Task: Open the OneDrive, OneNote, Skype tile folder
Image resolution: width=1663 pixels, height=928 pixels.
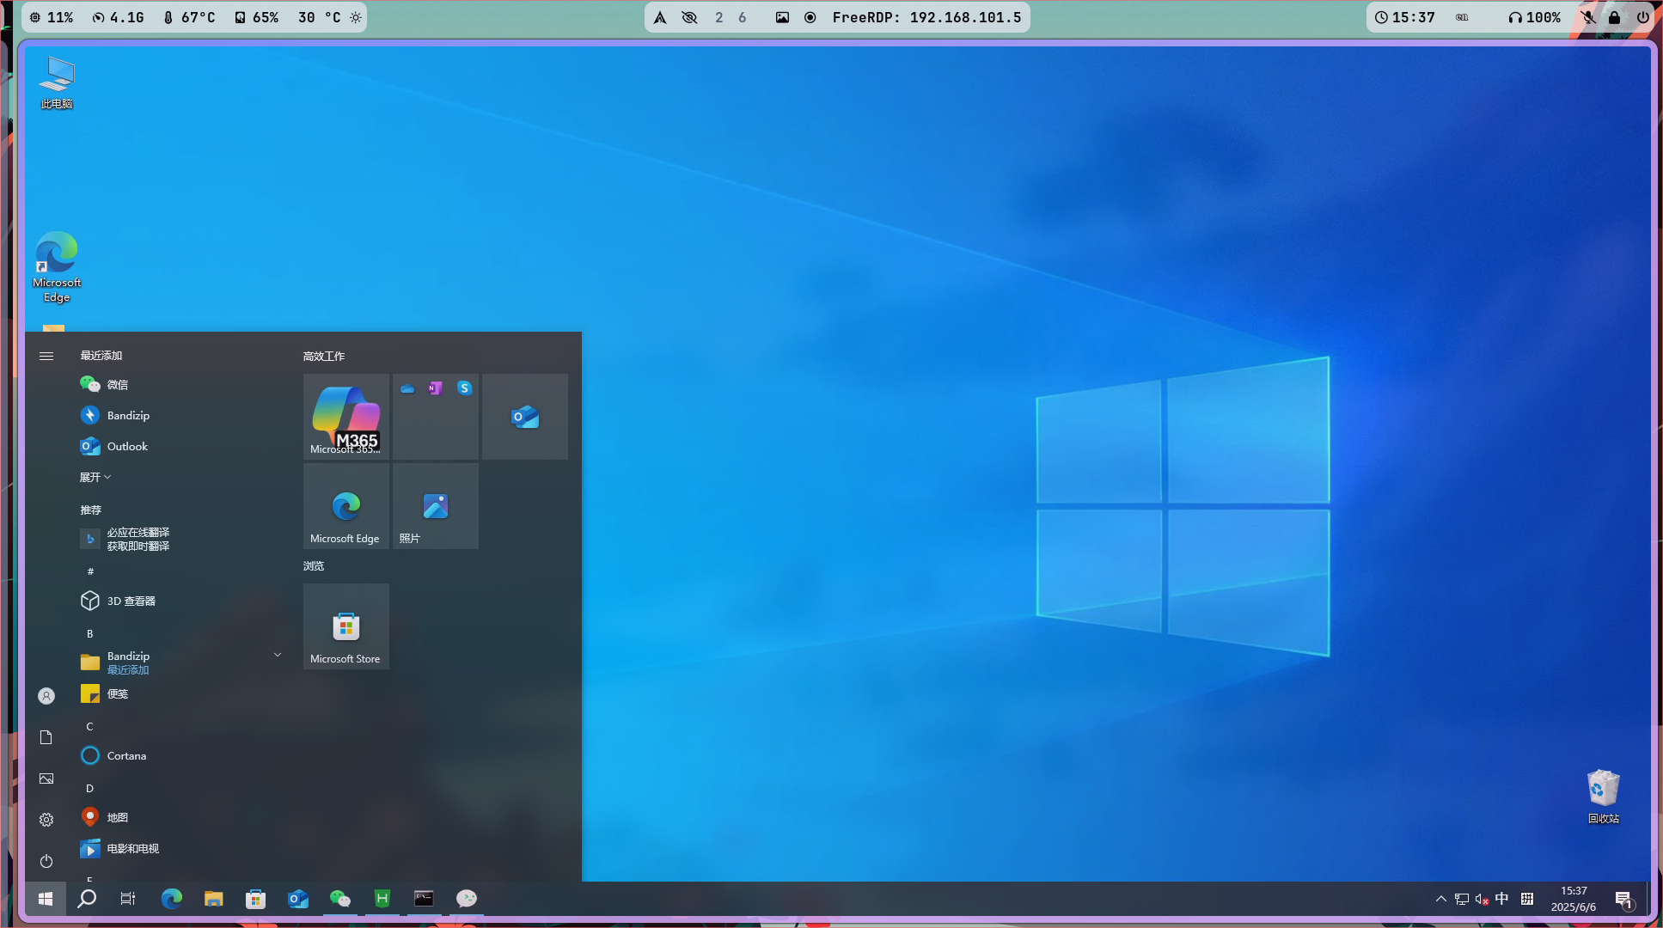Action: [x=436, y=417]
